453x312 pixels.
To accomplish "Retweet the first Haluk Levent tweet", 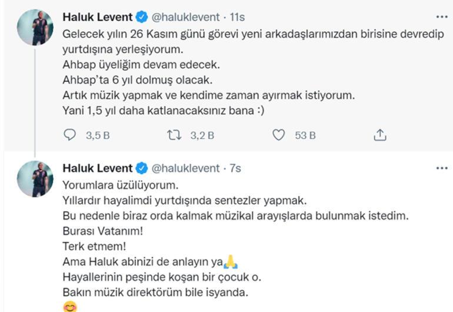I will pyautogui.click(x=174, y=135).
